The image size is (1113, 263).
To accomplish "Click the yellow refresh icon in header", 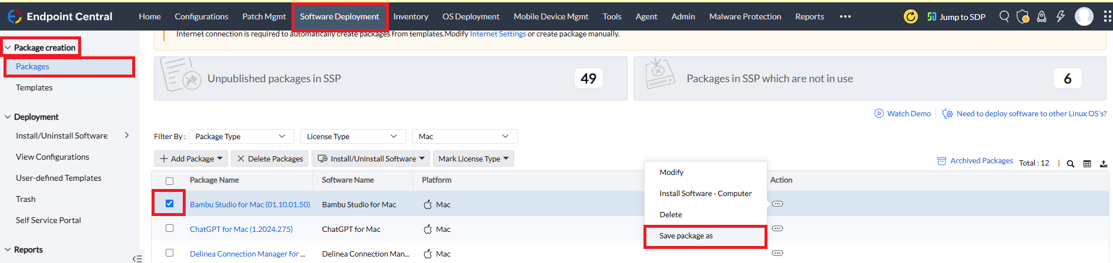I will pos(910,16).
